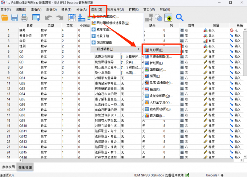This screenshot has width=247, height=177.
Task: Select variable name cell 性别
Action: 29,46
